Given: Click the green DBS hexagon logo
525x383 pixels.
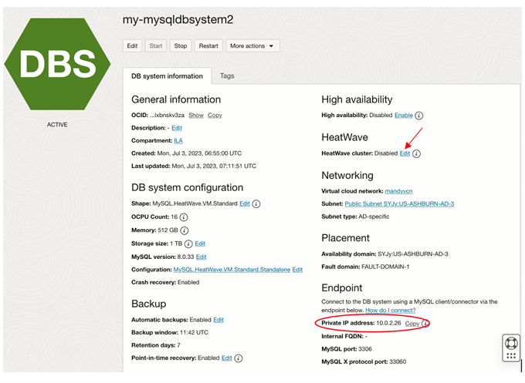Looking at the screenshot, I should point(57,64).
